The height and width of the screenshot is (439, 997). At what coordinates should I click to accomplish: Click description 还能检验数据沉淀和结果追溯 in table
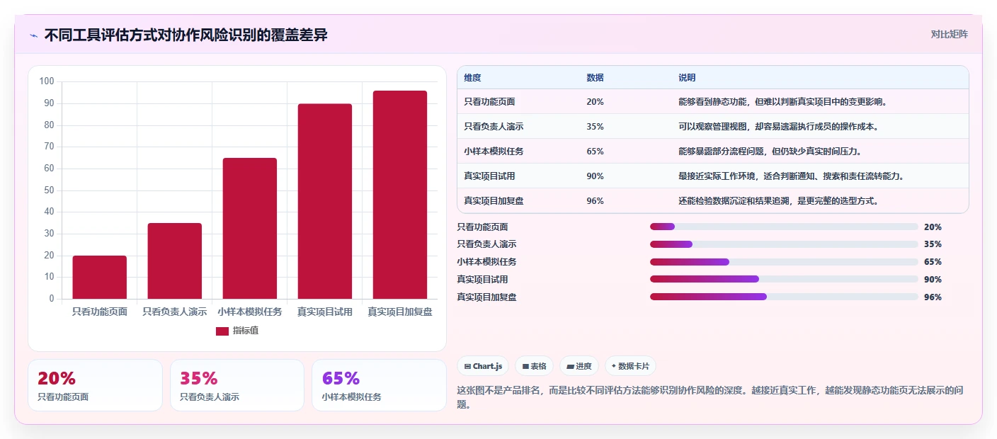[778, 201]
